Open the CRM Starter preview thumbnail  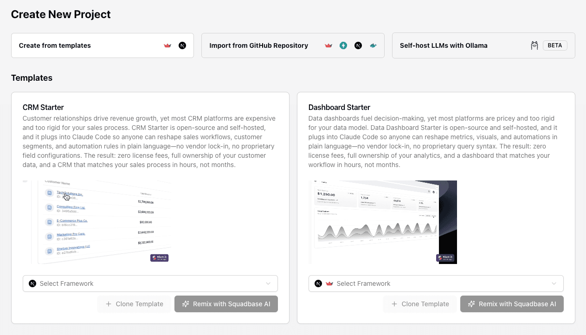[97, 222]
